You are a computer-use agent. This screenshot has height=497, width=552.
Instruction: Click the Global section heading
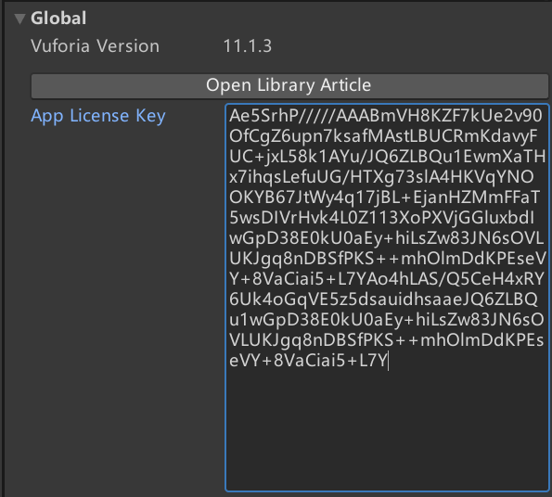pyautogui.click(x=58, y=19)
